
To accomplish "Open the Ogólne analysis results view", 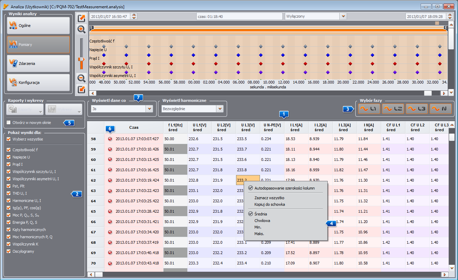I will click(x=38, y=26).
